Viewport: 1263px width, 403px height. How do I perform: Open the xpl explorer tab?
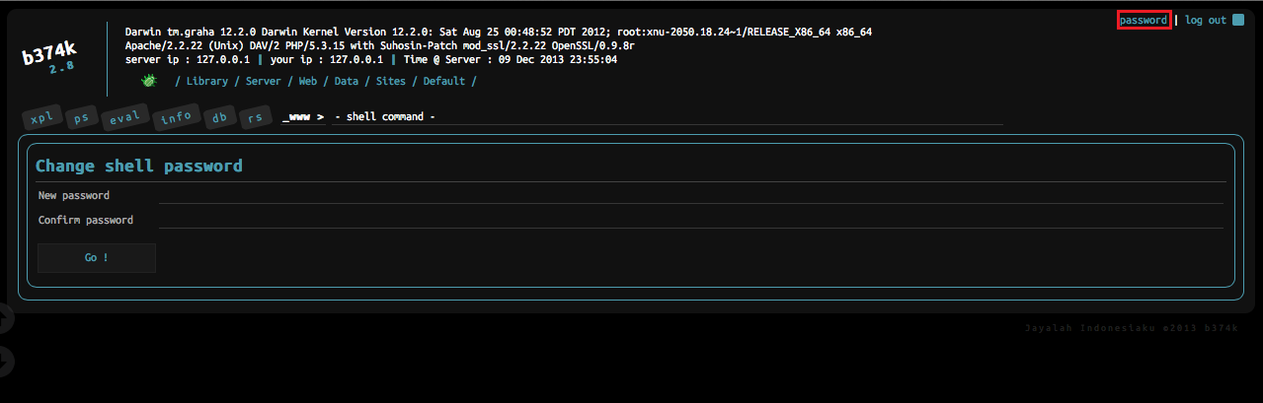point(42,119)
